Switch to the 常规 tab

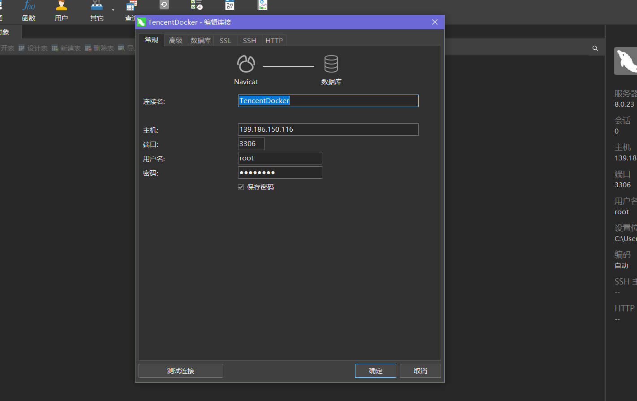[152, 40]
